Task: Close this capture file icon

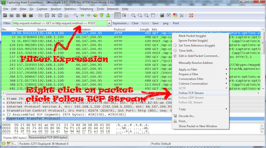Action: click(x=54, y=15)
